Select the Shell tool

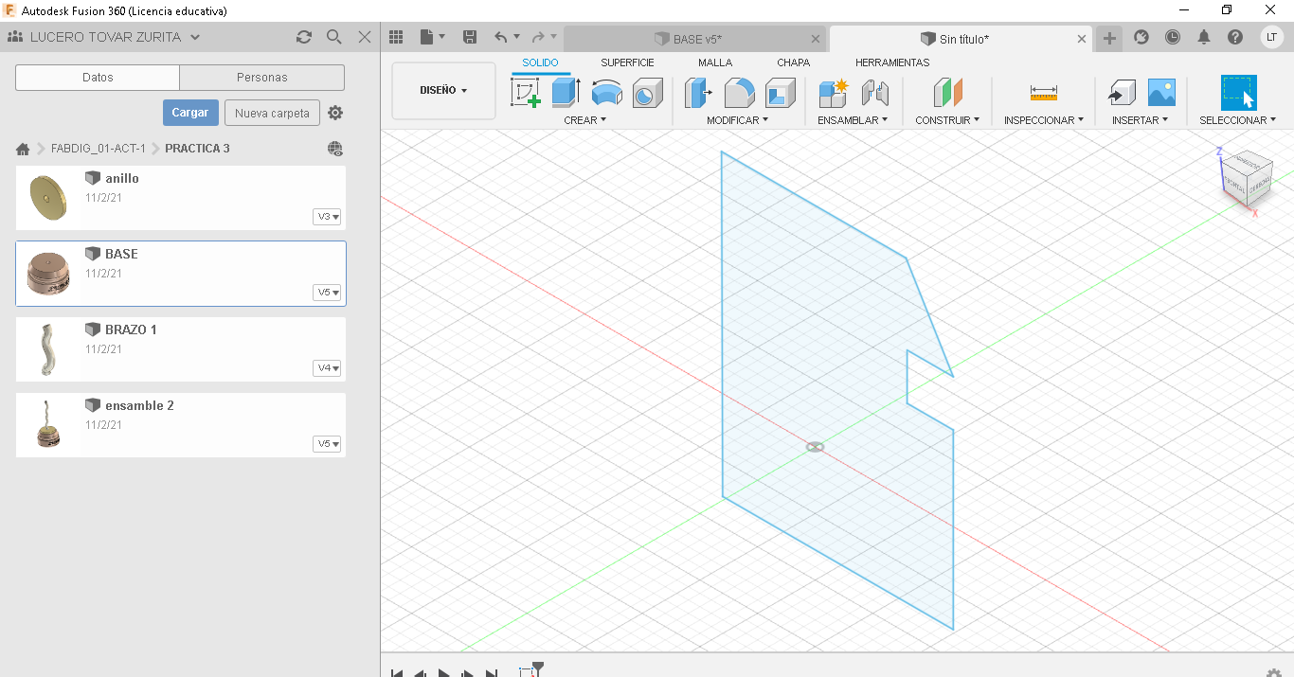point(781,93)
